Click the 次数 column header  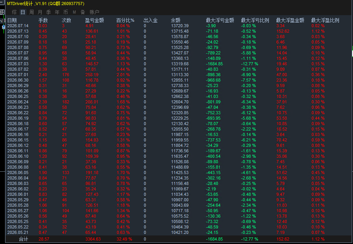[x=66, y=21]
